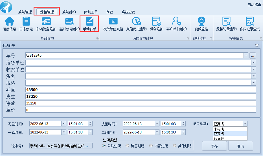Image resolution: width=263 pixels, height=156 pixels.
Task: Choose 已完成 in record type list
Action: pyautogui.click(x=230, y=134)
